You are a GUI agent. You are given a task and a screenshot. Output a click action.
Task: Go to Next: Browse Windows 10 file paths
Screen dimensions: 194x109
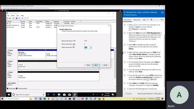click(x=150, y=94)
